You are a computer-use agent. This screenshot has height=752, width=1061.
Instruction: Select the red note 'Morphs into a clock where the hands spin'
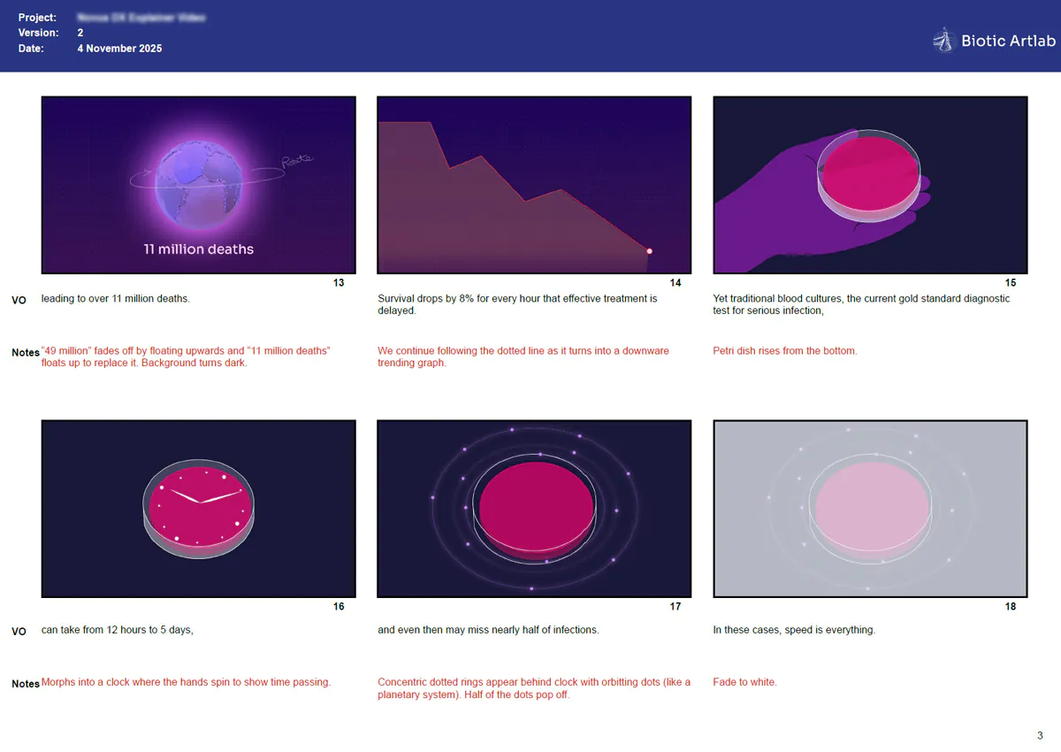[x=186, y=682]
